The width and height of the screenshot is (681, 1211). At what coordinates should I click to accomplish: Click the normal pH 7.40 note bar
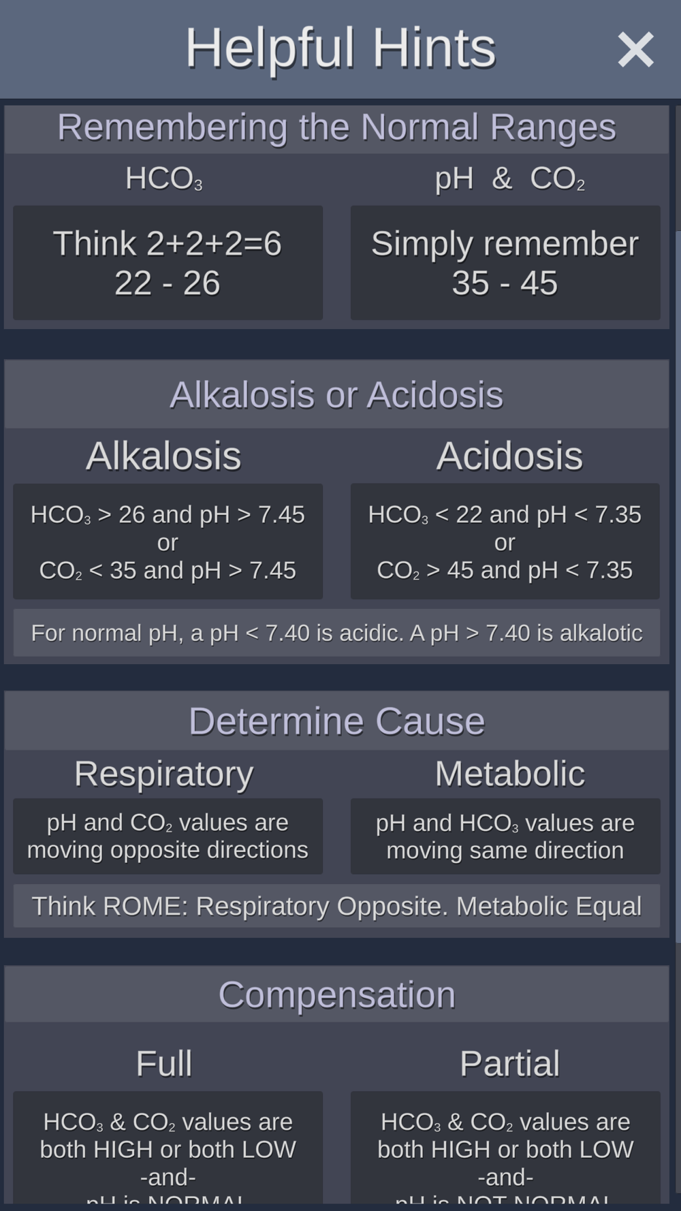(x=336, y=633)
